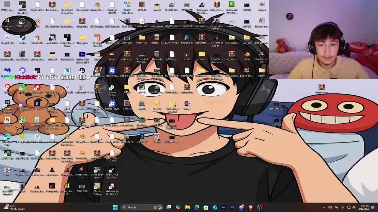378x212 pixels.
Task: Open Welcome to the Game II shortcut
Action: pos(112,189)
